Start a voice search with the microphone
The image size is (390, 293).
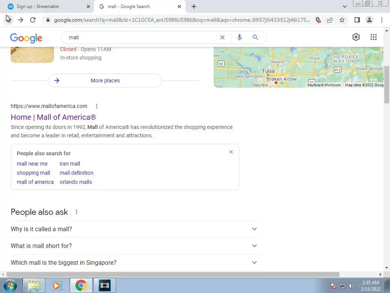[x=239, y=37]
